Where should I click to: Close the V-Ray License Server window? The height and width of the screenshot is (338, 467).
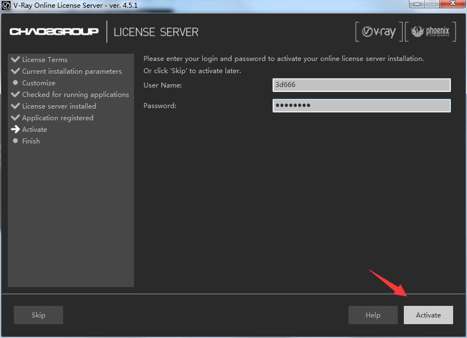coord(451,4)
